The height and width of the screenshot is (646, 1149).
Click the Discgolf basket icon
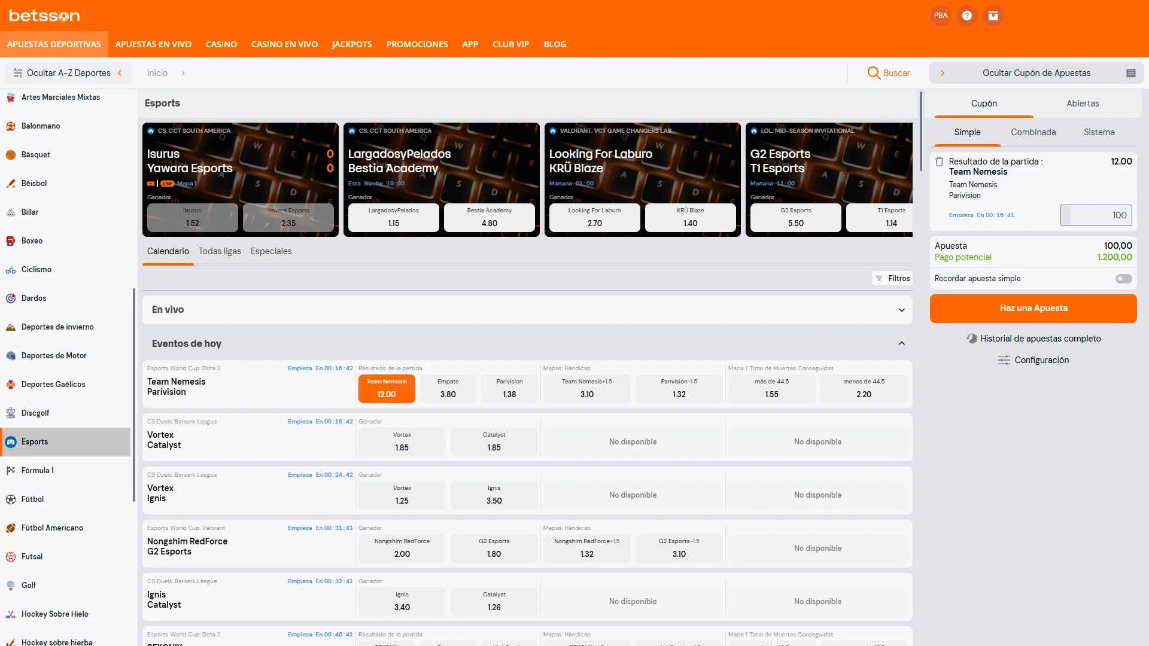point(11,413)
